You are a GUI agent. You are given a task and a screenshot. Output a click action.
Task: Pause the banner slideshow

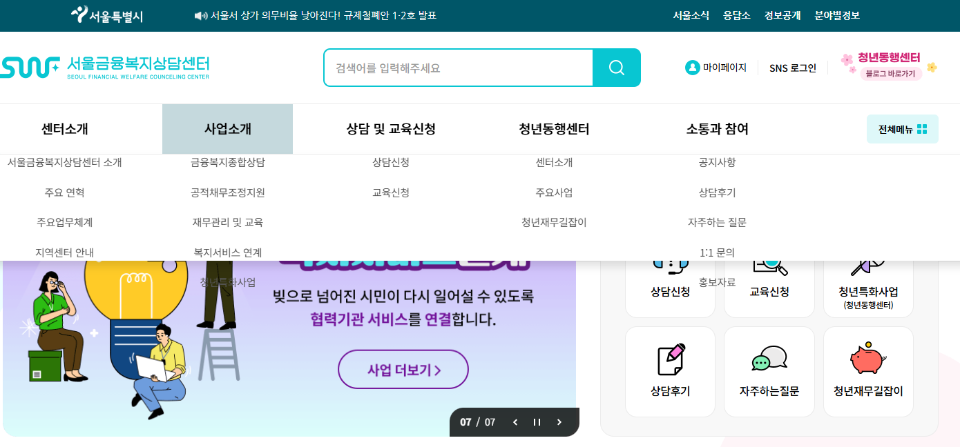click(x=537, y=422)
